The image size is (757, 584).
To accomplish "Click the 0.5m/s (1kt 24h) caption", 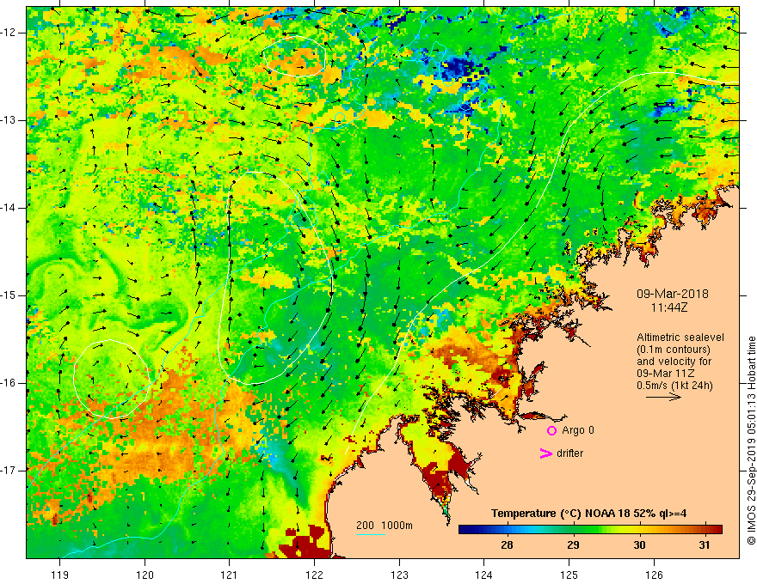I will pyautogui.click(x=674, y=386).
